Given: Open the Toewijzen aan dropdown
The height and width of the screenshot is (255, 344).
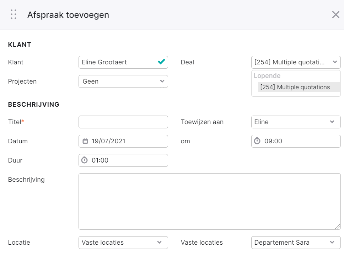Looking at the screenshot, I should pyautogui.click(x=296, y=122).
